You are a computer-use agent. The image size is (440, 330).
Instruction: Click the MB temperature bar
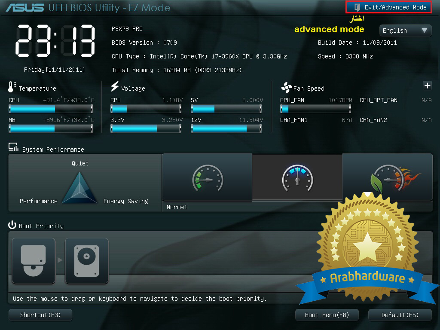click(x=51, y=128)
